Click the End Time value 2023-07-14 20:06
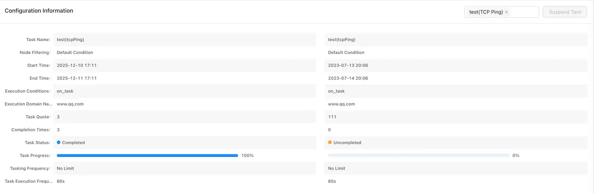Viewport: 594px width, 193px height. point(348,78)
